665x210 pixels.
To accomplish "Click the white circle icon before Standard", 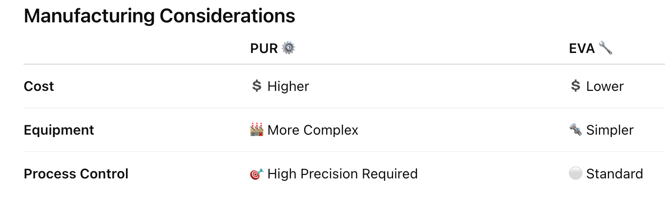I will click(576, 174).
